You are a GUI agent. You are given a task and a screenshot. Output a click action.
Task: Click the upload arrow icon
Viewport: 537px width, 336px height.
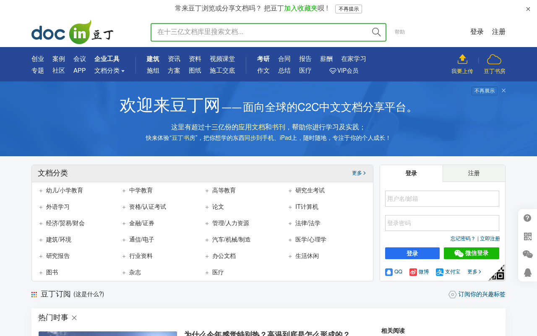pyautogui.click(x=462, y=59)
